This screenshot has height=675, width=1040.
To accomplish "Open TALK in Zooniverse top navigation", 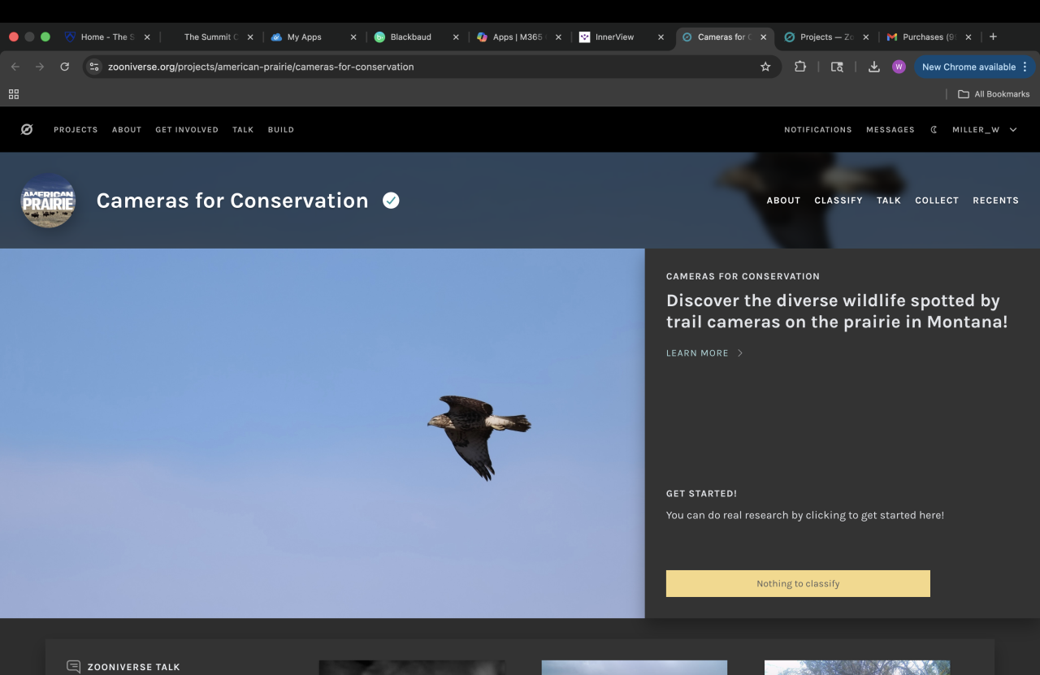I will tap(243, 130).
